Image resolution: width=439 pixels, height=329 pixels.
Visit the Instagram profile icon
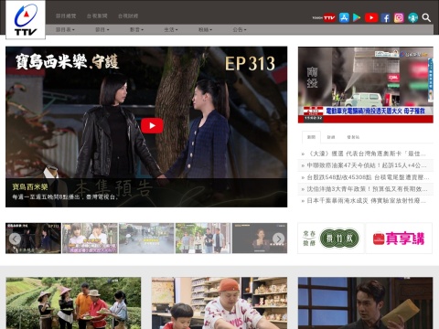pos(399,17)
